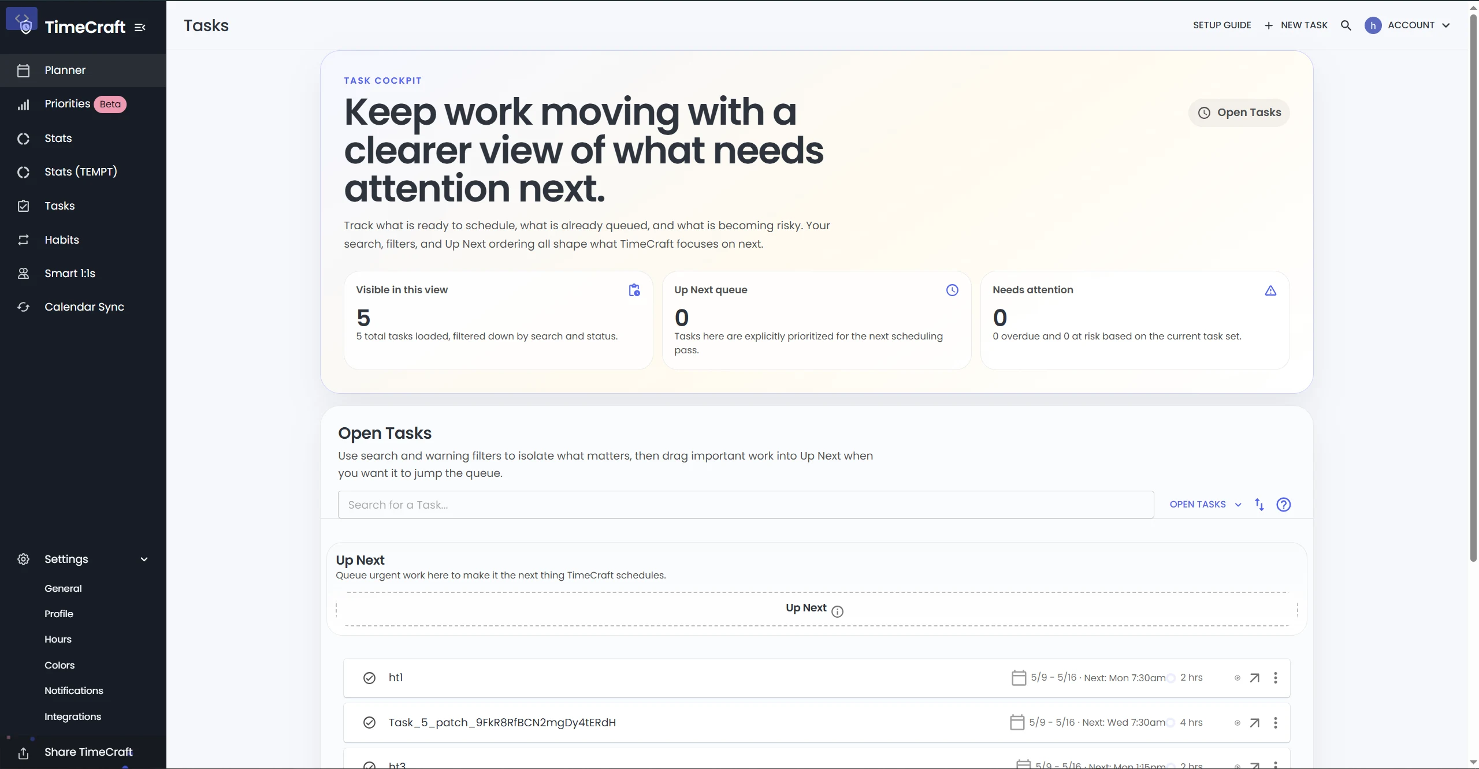Screen dimensions: 1479x769
Task: Open Stats (TEMPT) in the sidebar
Action: click(x=83, y=171)
